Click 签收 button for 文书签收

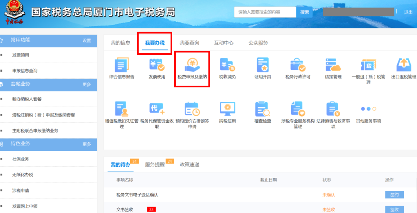click(x=395, y=209)
